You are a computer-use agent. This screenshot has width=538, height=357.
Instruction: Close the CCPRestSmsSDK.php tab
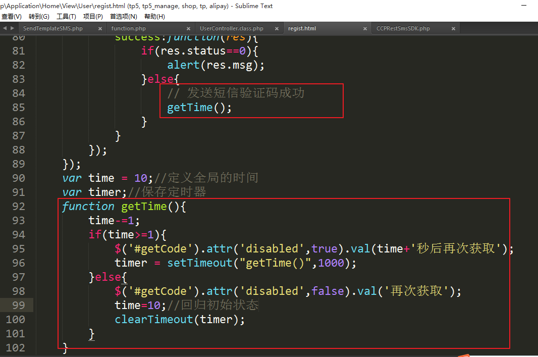coord(453,29)
